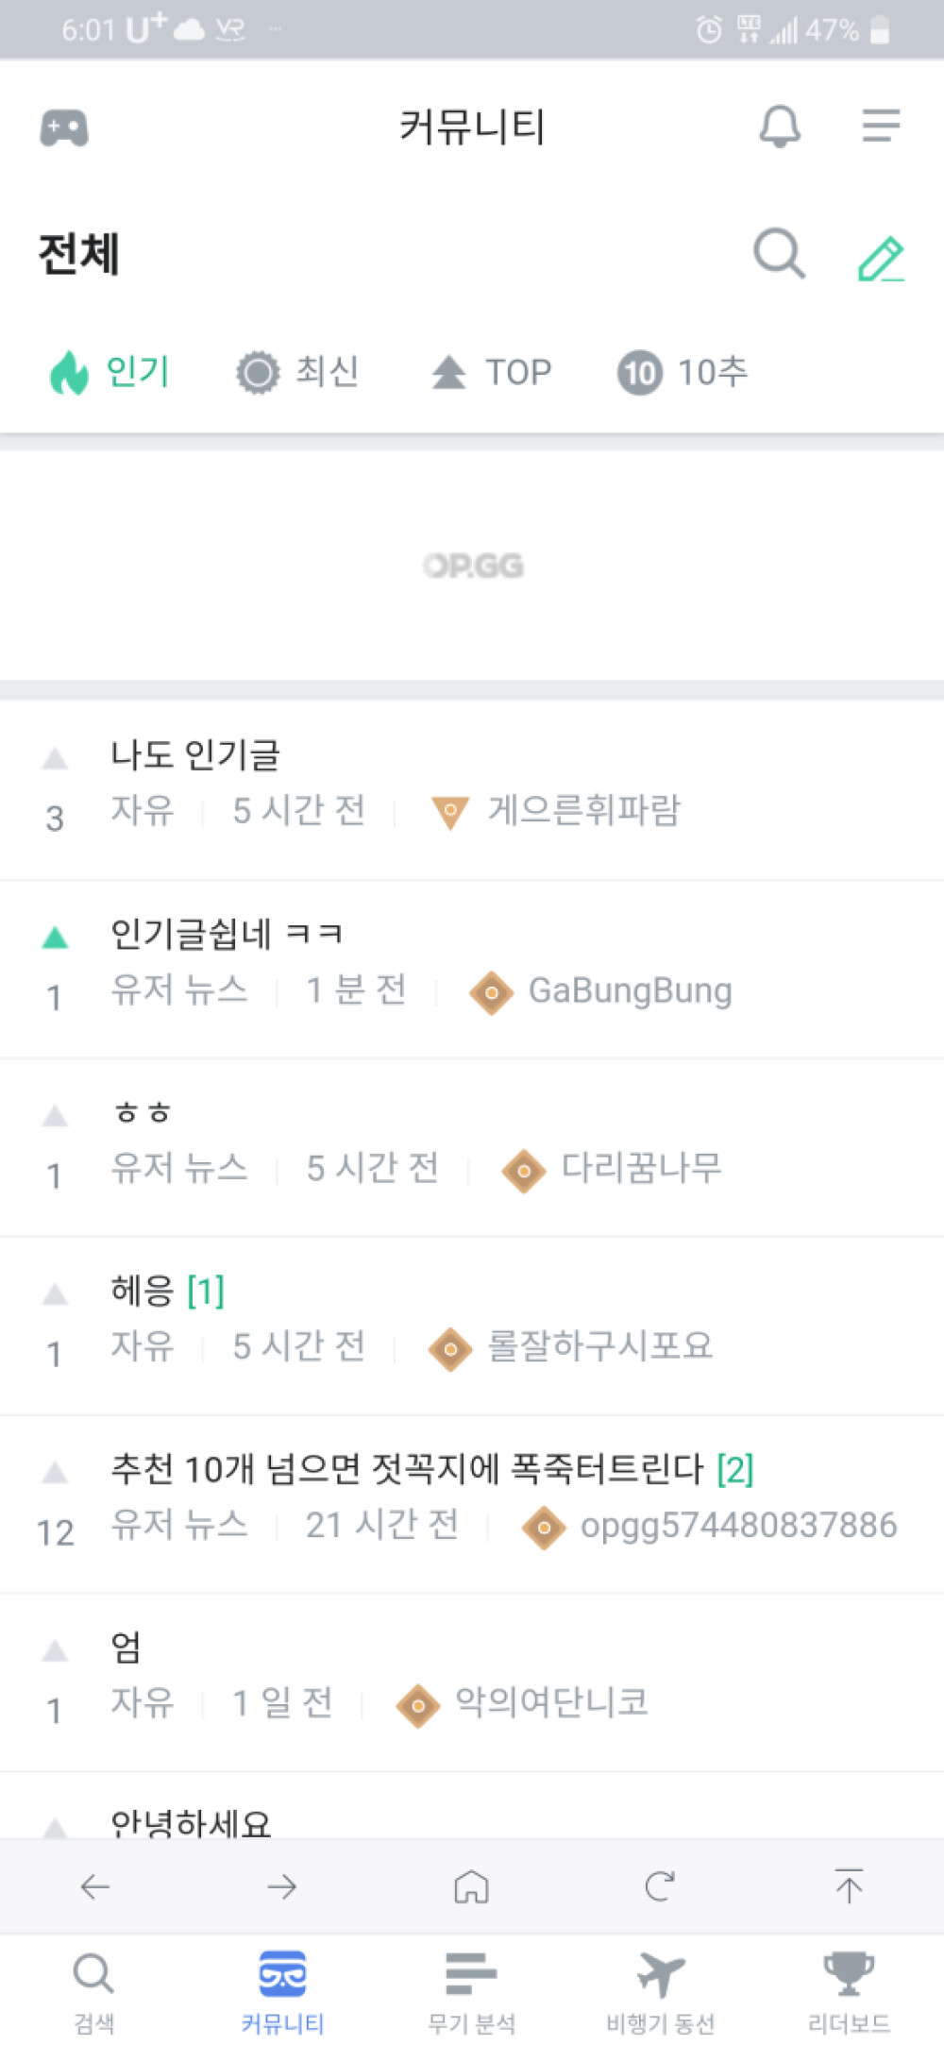Toggle the green upvote on '인기글쉽네 ㅋㅋ'

click(x=55, y=938)
